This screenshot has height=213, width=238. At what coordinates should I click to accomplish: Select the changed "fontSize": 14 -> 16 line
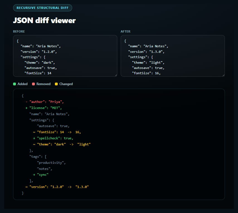point(57,132)
